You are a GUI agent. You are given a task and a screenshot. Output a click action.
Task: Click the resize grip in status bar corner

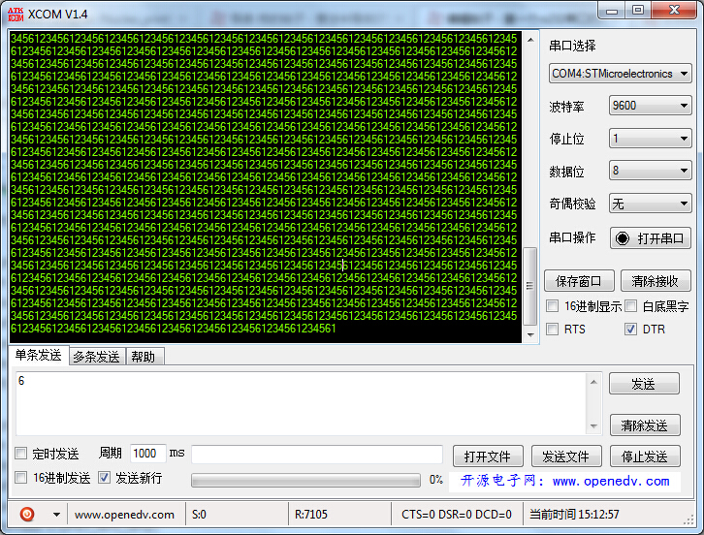pyautogui.click(x=688, y=520)
